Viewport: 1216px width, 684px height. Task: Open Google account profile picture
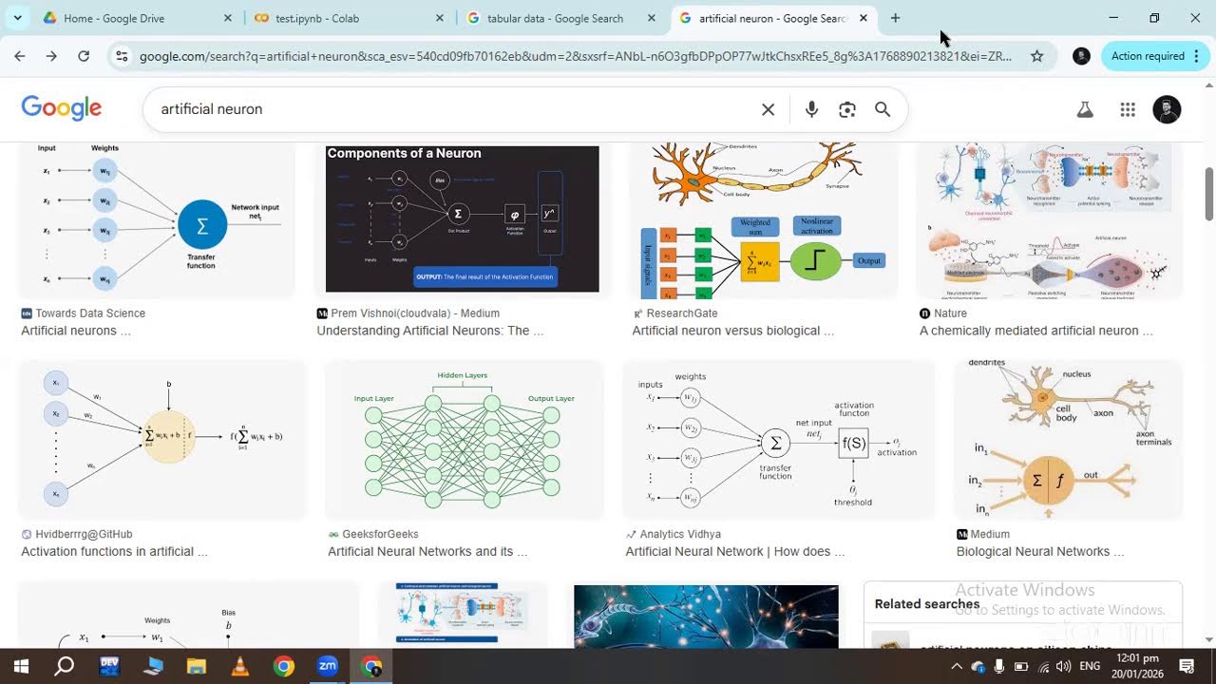pos(1167,109)
